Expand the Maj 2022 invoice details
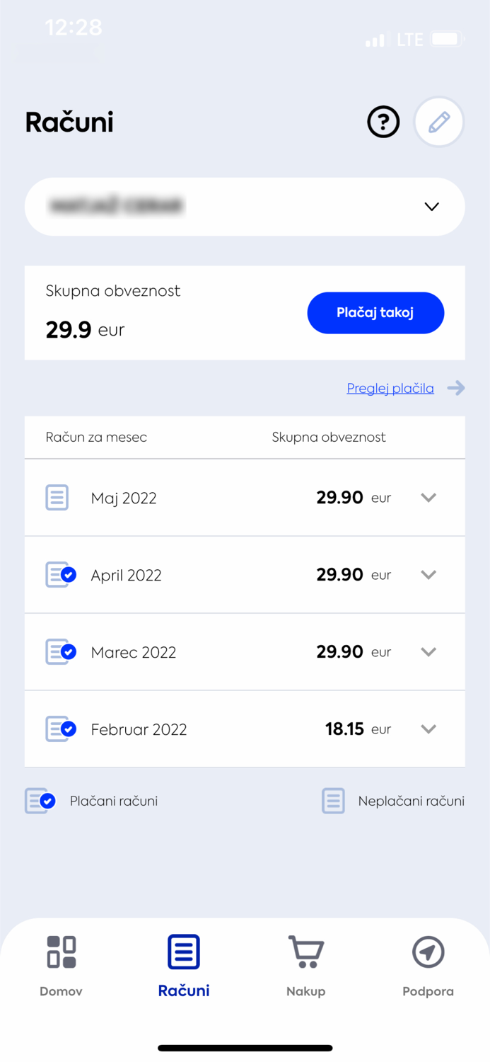Image resolution: width=490 pixels, height=1062 pixels. pos(428,498)
